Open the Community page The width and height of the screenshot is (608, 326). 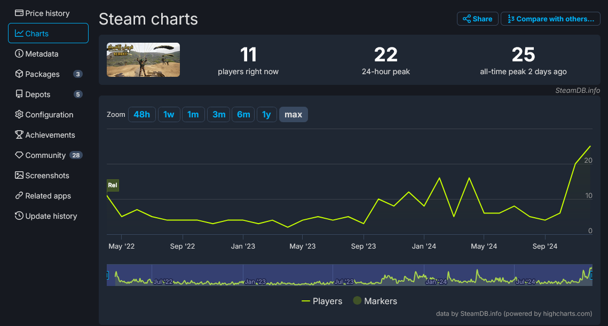tap(48, 155)
